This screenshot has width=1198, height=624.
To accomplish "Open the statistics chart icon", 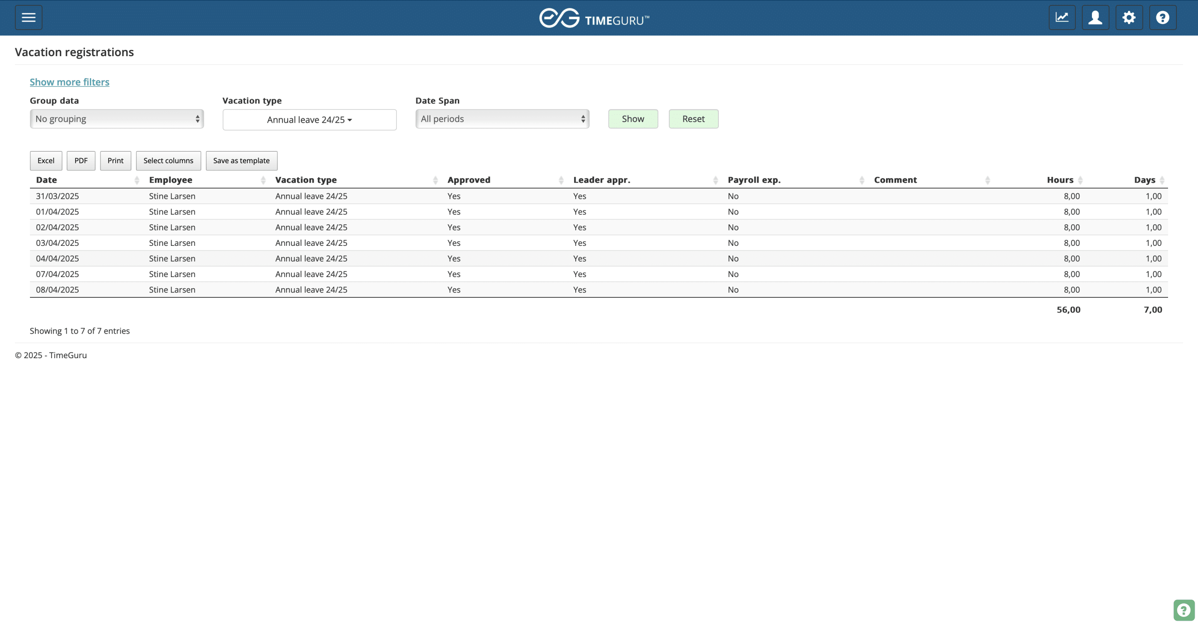I will point(1062,17).
